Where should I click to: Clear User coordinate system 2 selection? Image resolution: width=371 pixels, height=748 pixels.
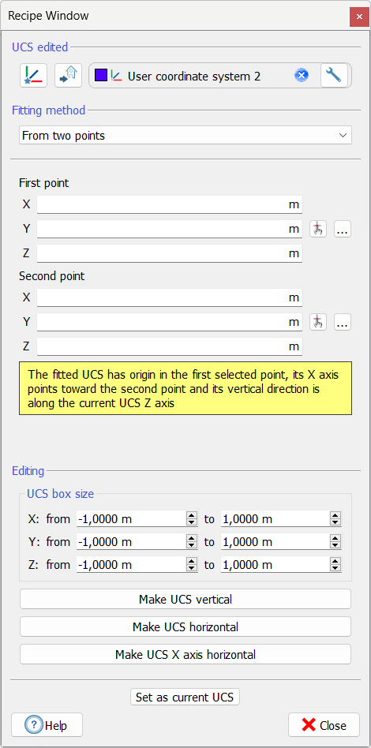tap(302, 76)
